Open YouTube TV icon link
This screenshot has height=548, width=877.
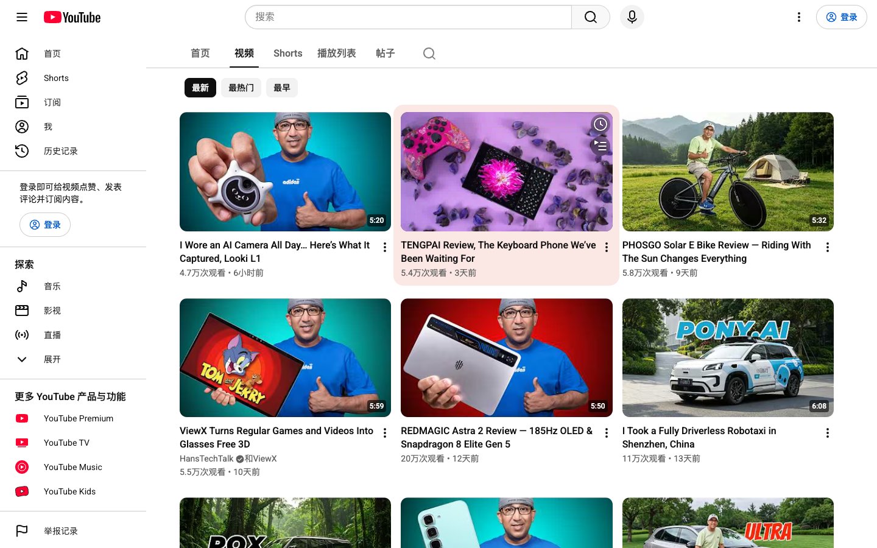pos(22,443)
